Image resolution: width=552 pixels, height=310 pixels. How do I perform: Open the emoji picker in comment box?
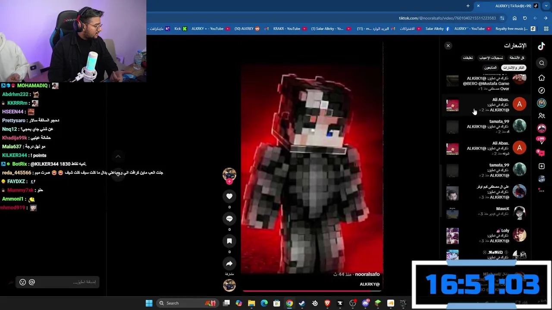pos(23,282)
